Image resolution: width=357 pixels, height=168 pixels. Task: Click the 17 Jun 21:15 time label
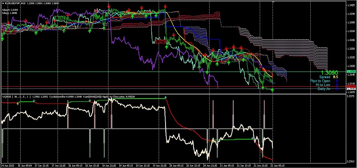pyautogui.click(x=59, y=166)
